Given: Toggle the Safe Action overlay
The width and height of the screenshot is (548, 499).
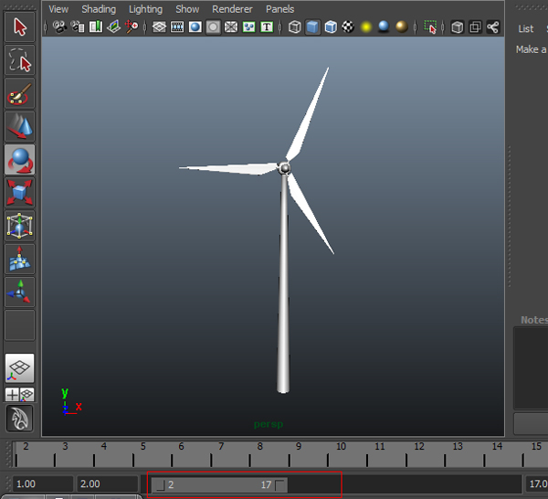Looking at the screenshot, I should click(248, 27).
